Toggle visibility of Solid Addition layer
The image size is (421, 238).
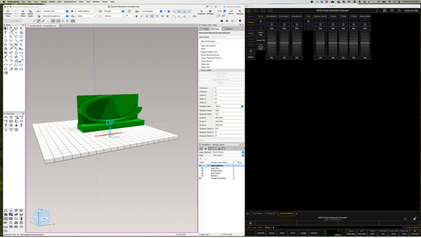[200, 166]
